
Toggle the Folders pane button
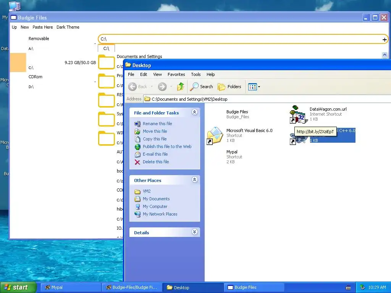pos(229,87)
